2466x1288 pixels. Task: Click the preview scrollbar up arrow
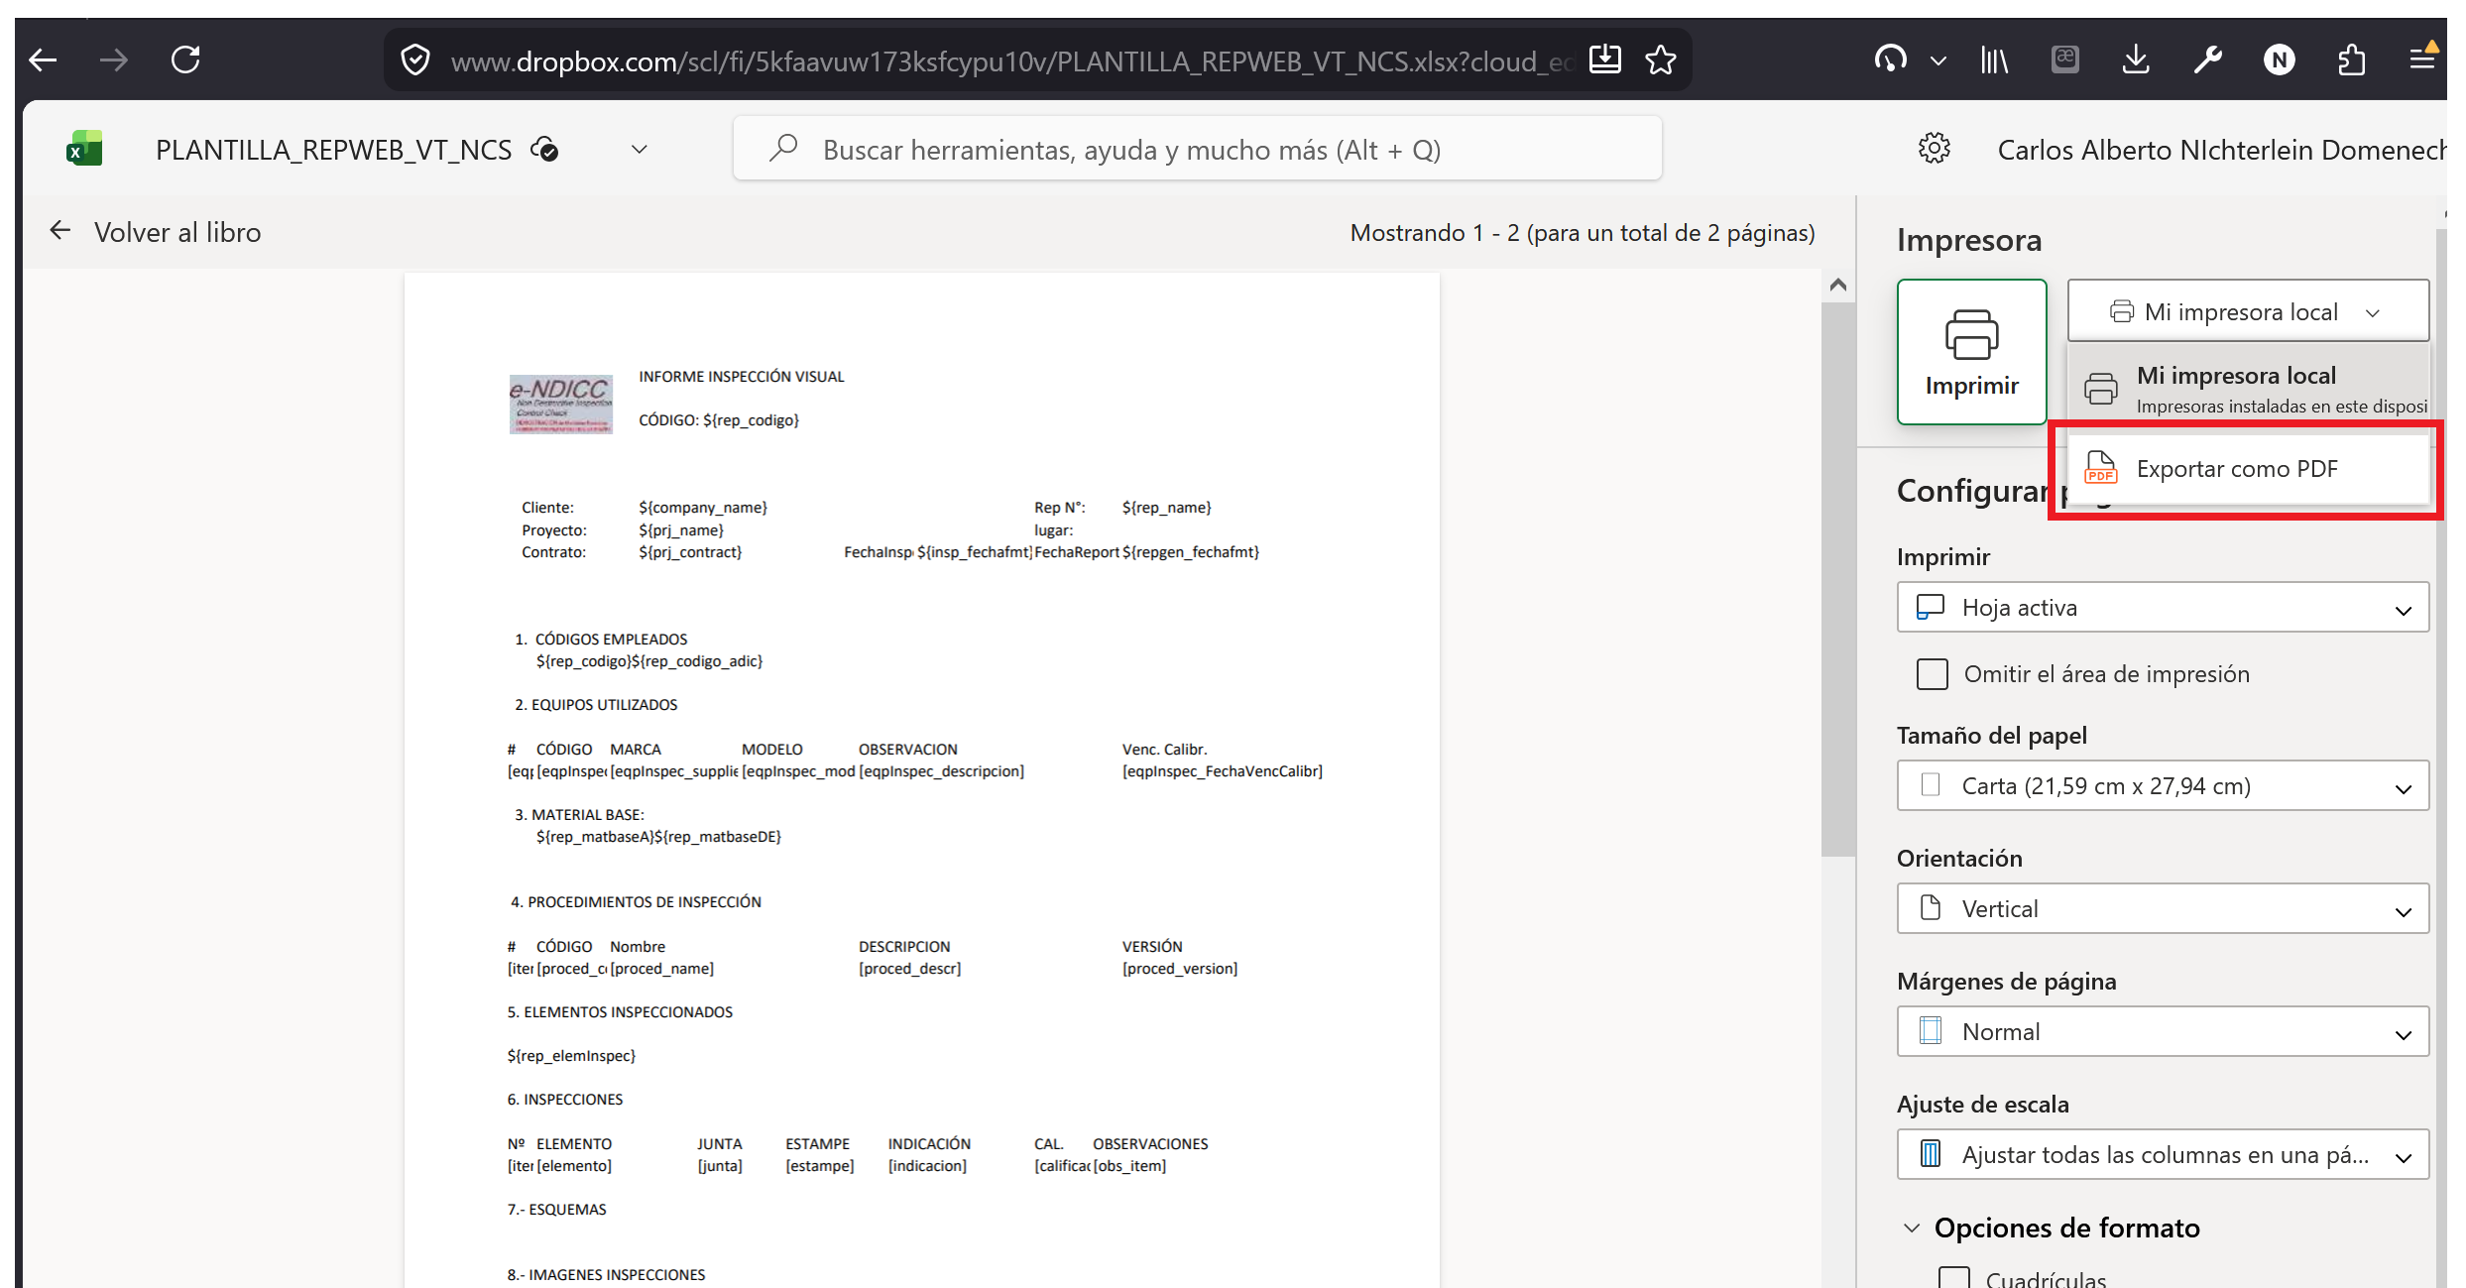point(1837,286)
